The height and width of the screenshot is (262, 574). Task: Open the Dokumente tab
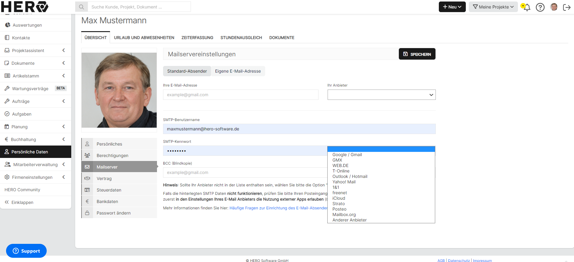[282, 38]
